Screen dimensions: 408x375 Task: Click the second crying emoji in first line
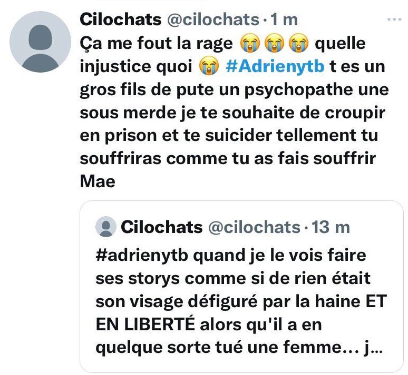pos(274,43)
